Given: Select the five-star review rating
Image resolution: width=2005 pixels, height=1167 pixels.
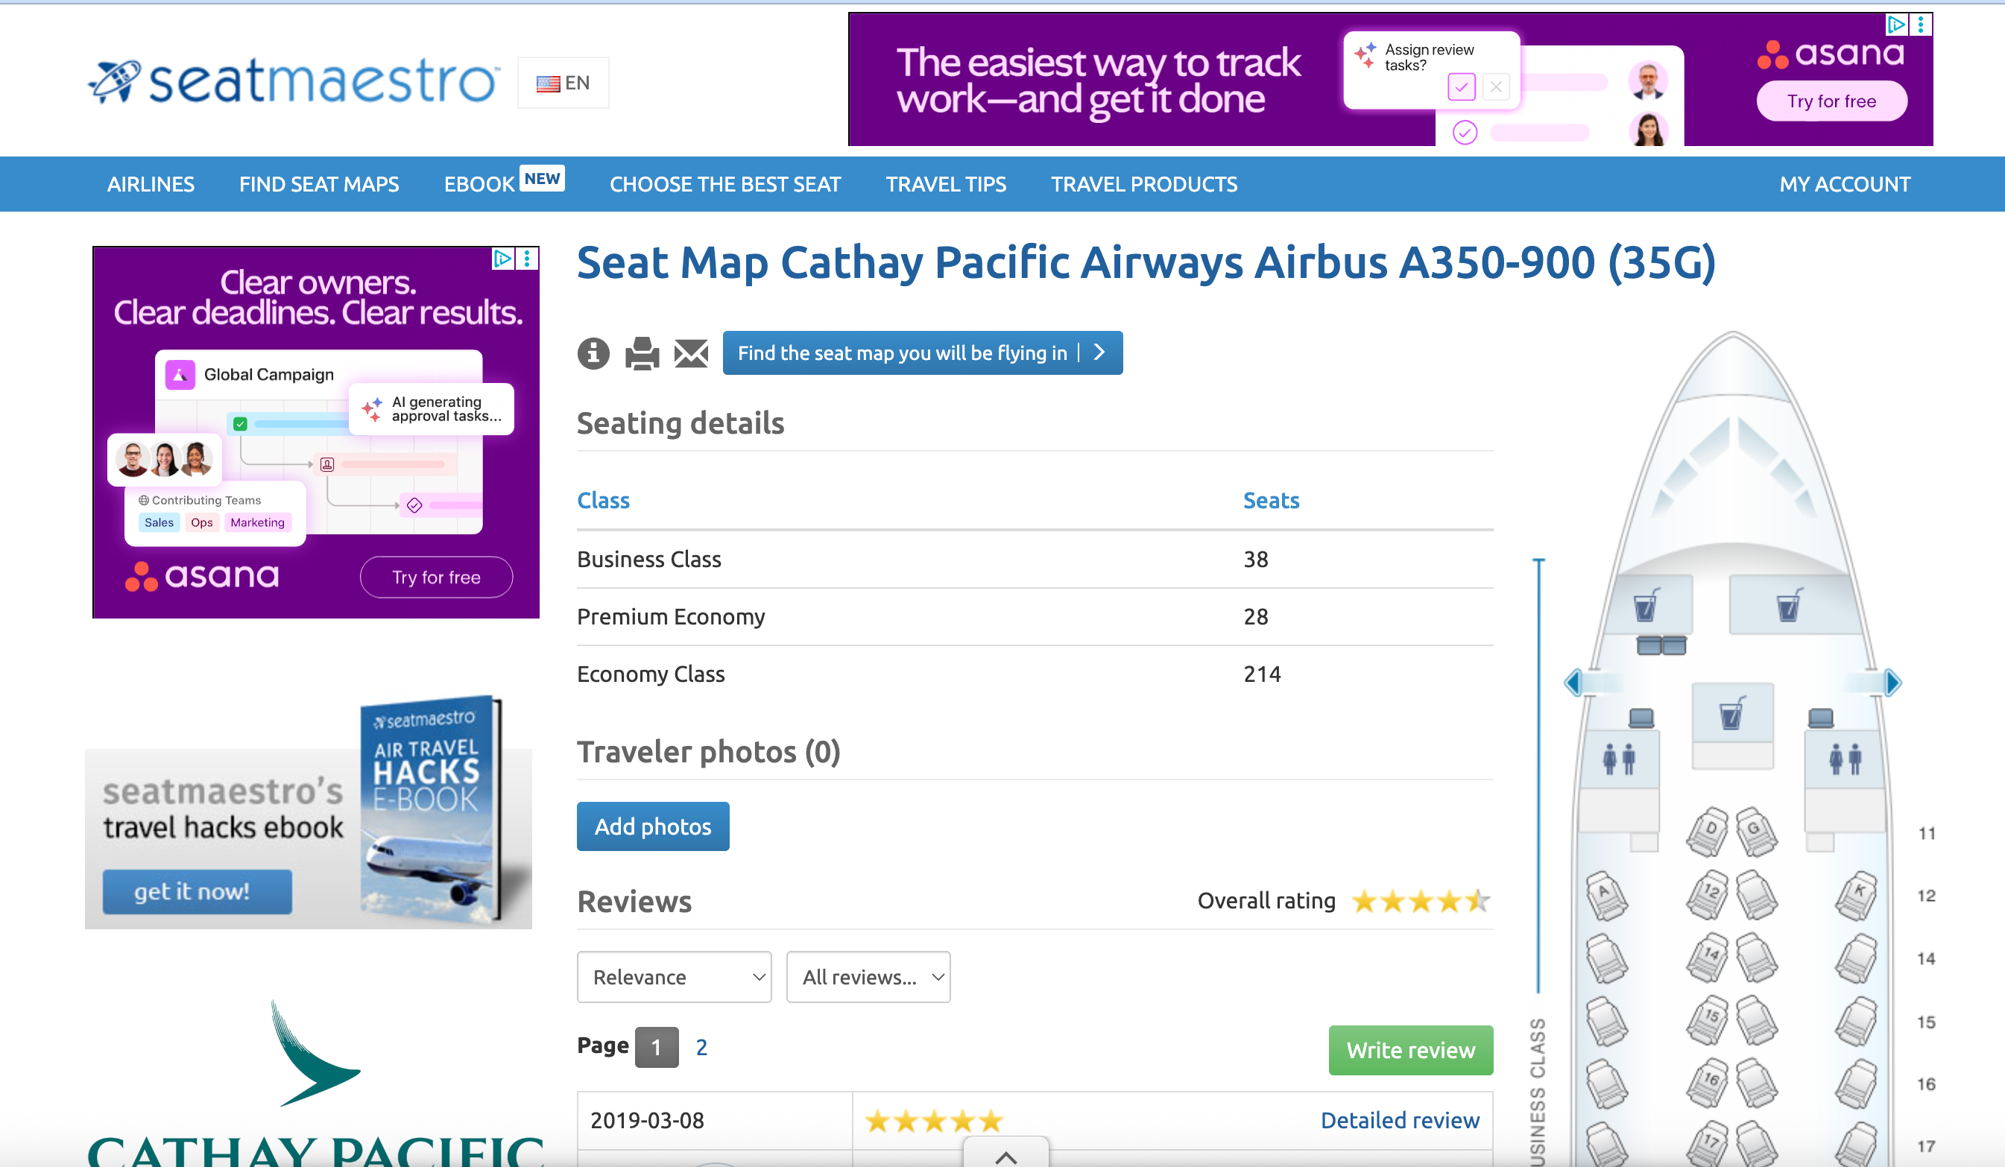Looking at the screenshot, I should point(932,1120).
